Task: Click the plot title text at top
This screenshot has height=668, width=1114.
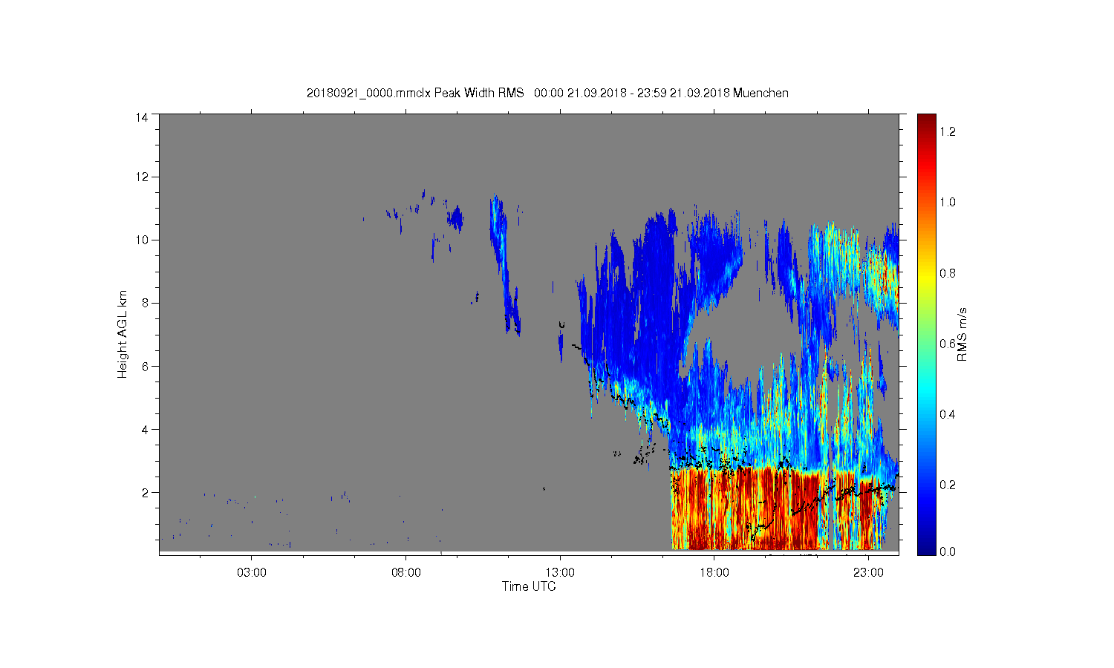Action: [547, 93]
